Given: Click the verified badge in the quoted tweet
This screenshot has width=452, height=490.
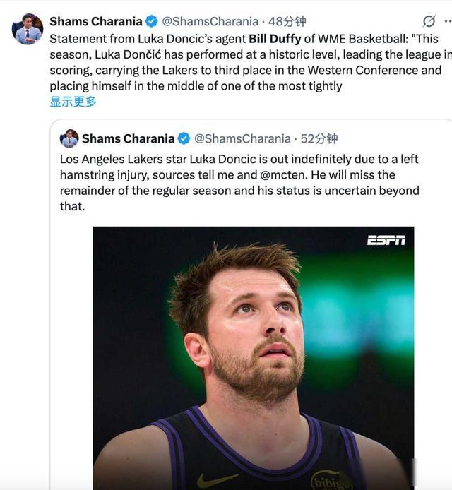Looking at the screenshot, I should [x=184, y=138].
